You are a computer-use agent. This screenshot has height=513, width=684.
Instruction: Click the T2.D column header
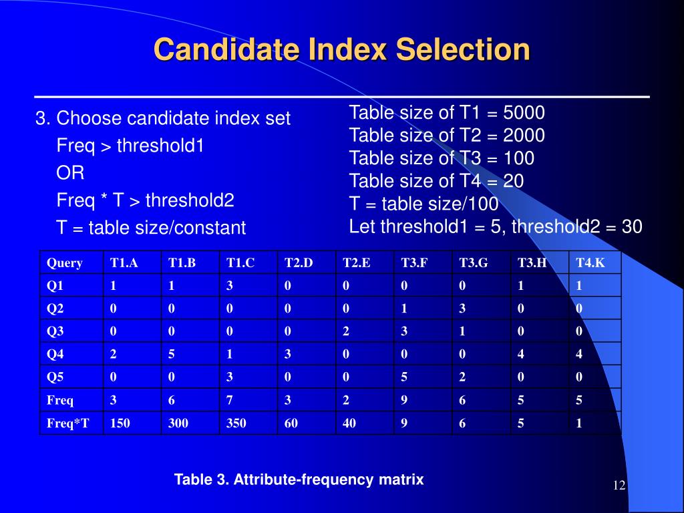pyautogui.click(x=299, y=263)
